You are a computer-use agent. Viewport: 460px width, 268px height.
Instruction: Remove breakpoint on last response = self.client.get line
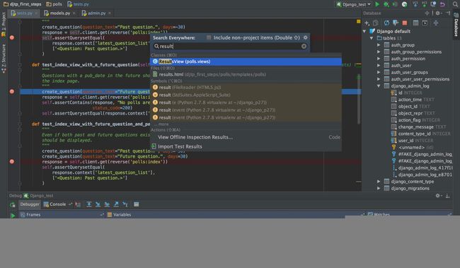point(12,161)
